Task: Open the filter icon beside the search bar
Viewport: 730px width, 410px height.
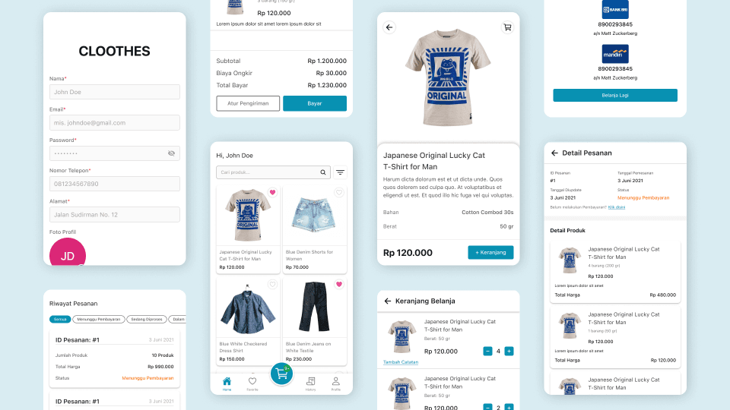Action: pyautogui.click(x=341, y=172)
